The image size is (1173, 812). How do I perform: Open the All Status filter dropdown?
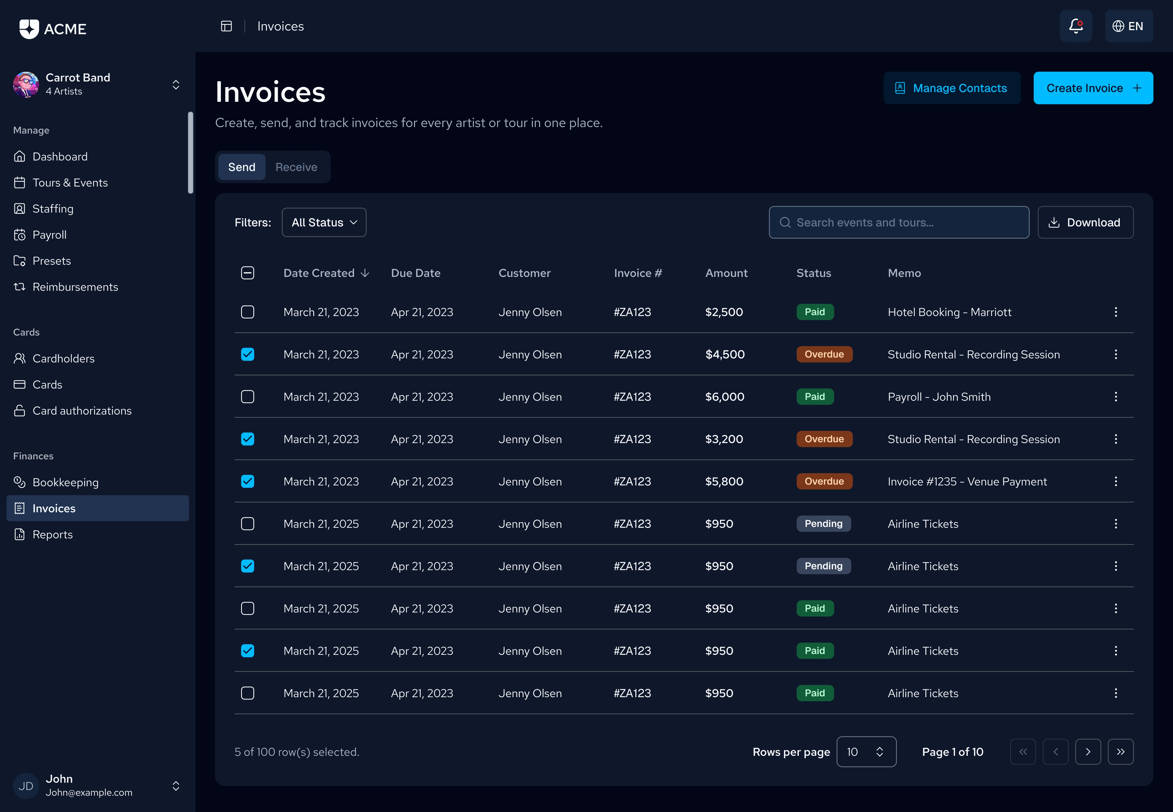pyautogui.click(x=324, y=222)
